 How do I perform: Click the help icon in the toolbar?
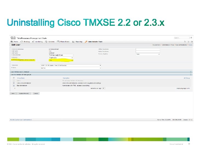pos(185,42)
